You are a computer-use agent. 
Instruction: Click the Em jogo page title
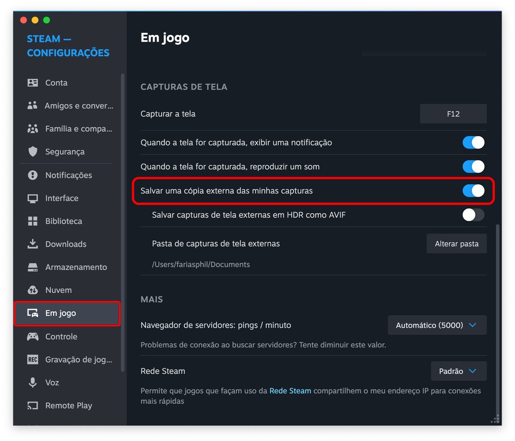tap(165, 38)
